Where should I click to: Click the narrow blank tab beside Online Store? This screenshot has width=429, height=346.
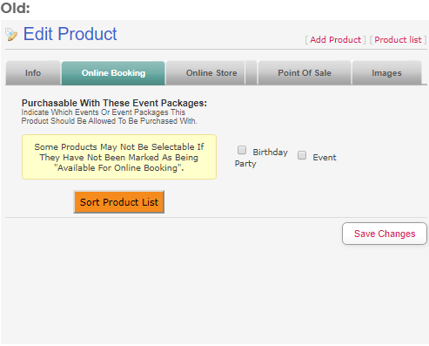[251, 72]
